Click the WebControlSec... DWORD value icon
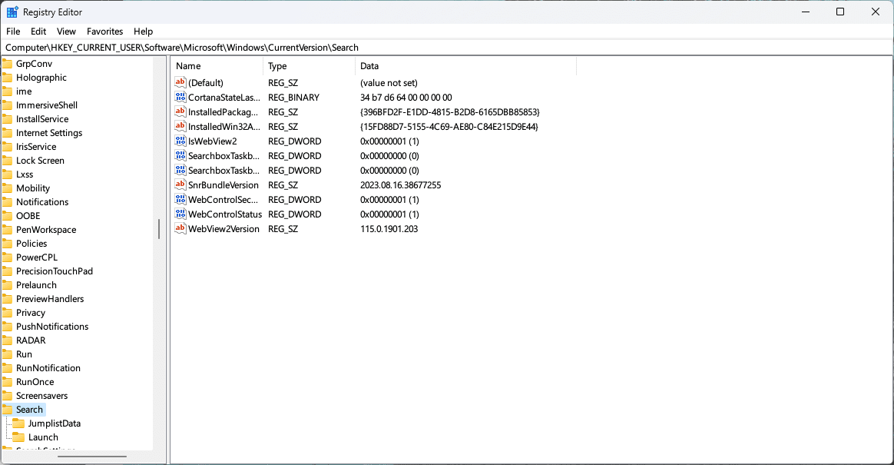The width and height of the screenshot is (894, 465). click(x=180, y=200)
